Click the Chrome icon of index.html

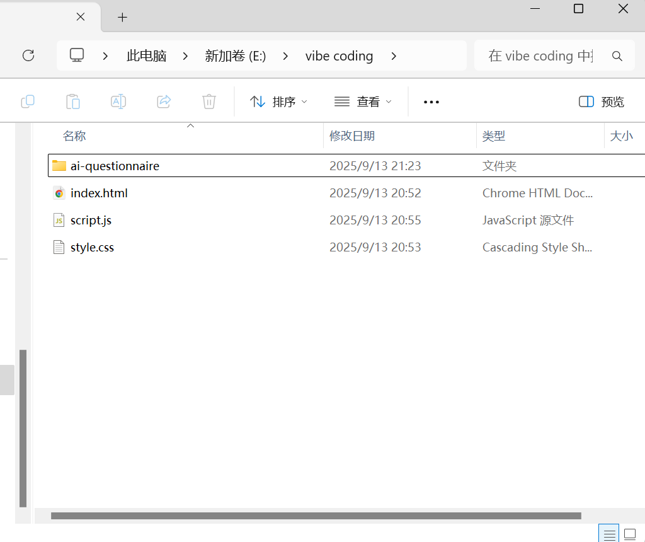tap(59, 193)
